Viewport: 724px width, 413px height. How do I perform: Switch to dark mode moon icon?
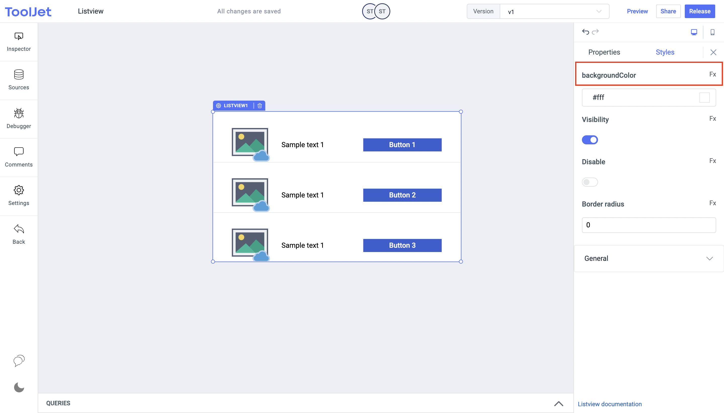point(19,387)
